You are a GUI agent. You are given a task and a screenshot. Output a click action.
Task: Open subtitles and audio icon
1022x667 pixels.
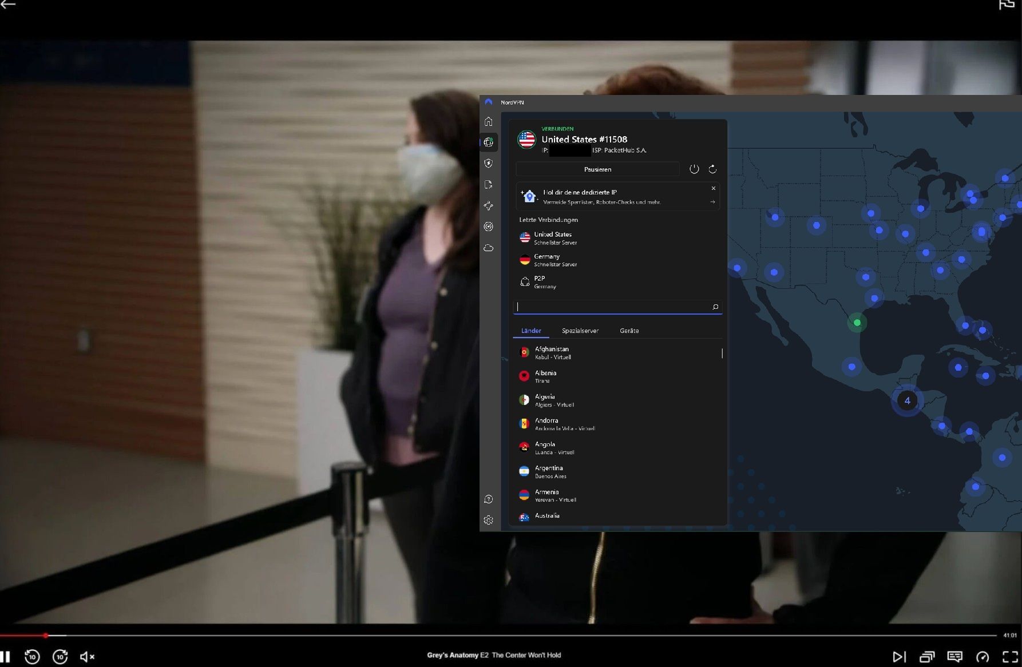954,657
